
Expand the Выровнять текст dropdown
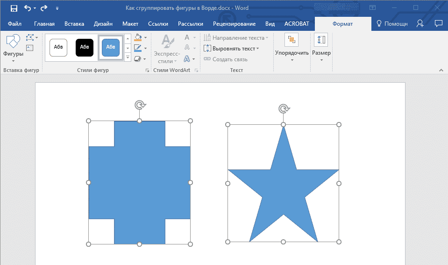coord(232,49)
